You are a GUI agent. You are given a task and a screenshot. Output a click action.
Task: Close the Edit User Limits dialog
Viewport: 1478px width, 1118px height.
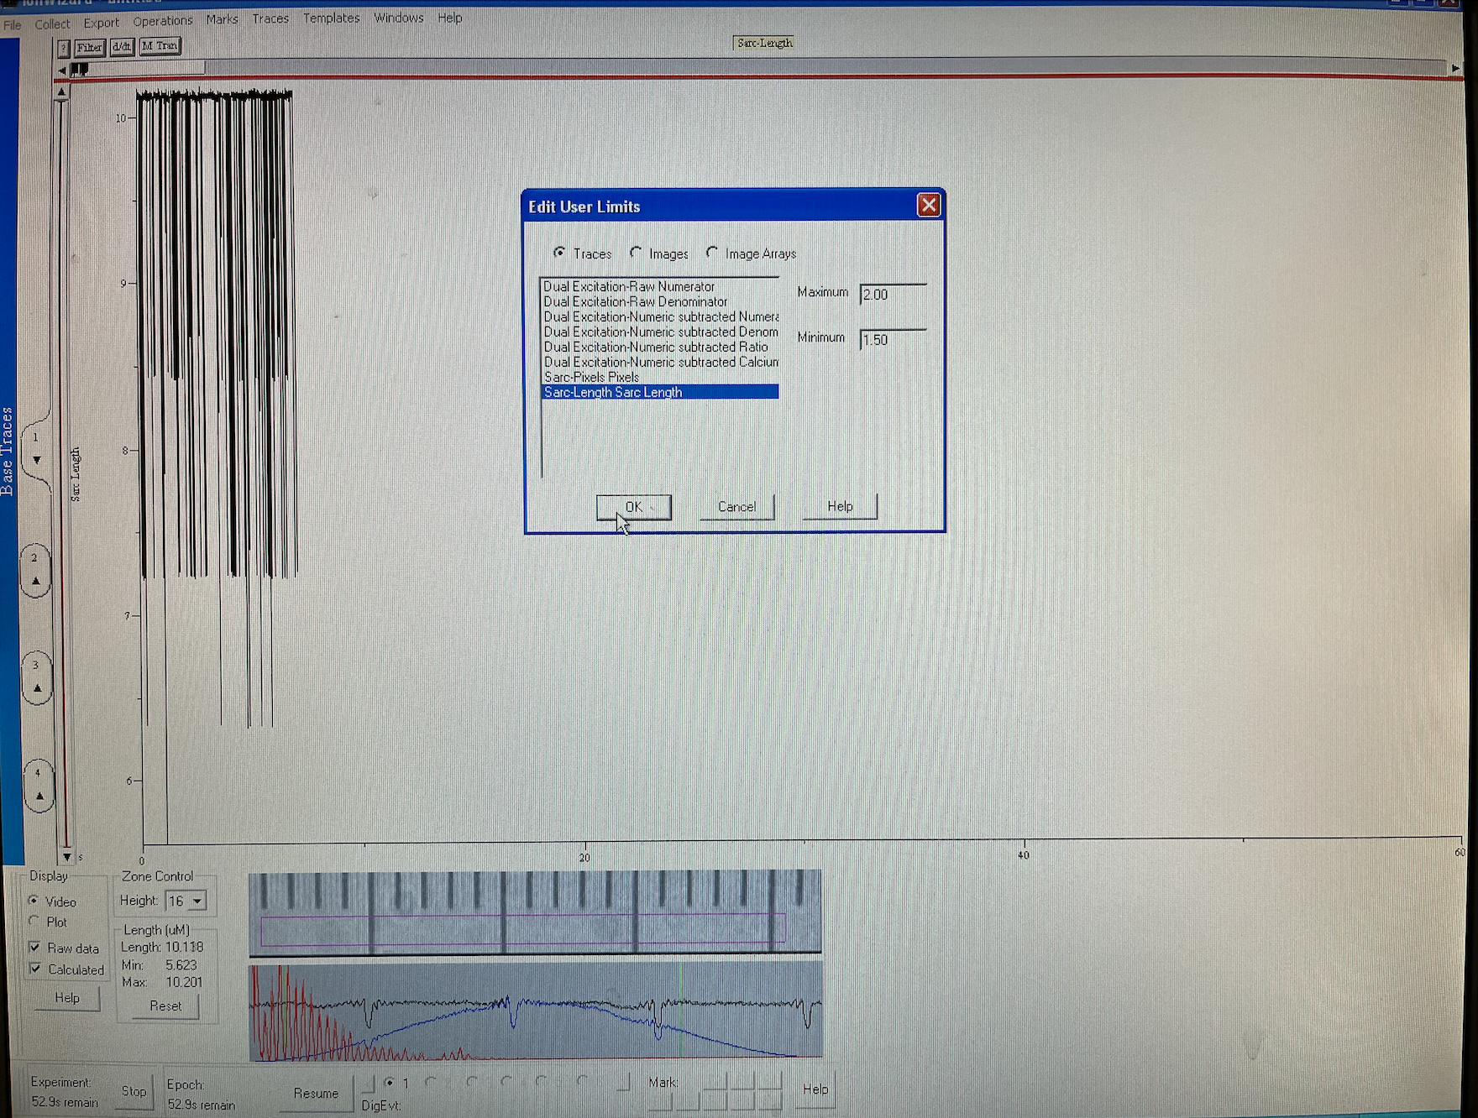tap(928, 206)
